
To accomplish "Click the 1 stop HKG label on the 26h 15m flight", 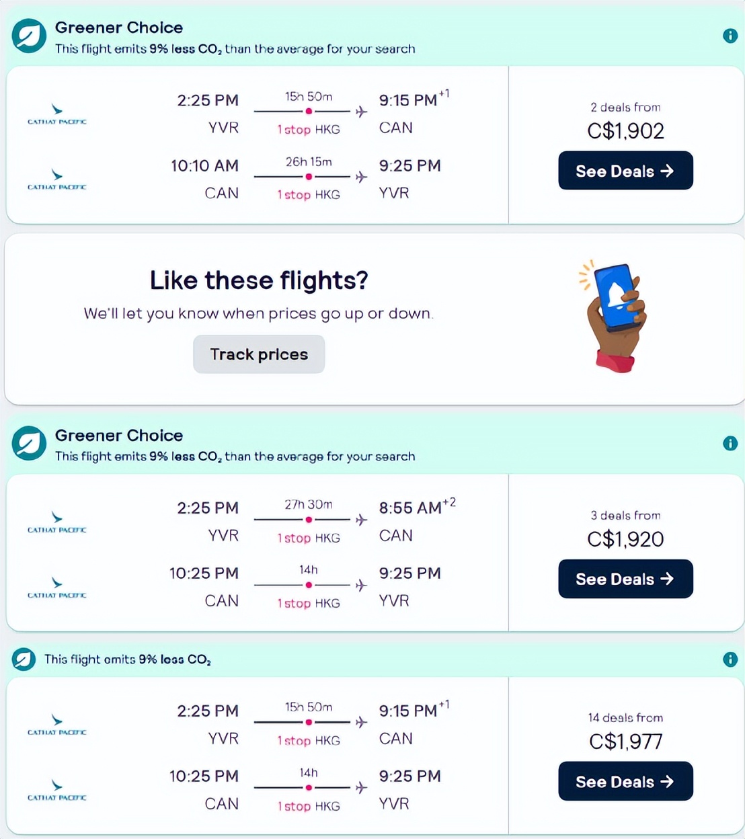I will point(309,194).
